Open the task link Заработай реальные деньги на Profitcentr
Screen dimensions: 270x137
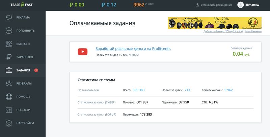(133, 49)
